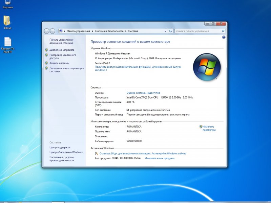Screen dimensions: 271x203
Task: Click the computer icon in address bar
Action: [x=61, y=31]
